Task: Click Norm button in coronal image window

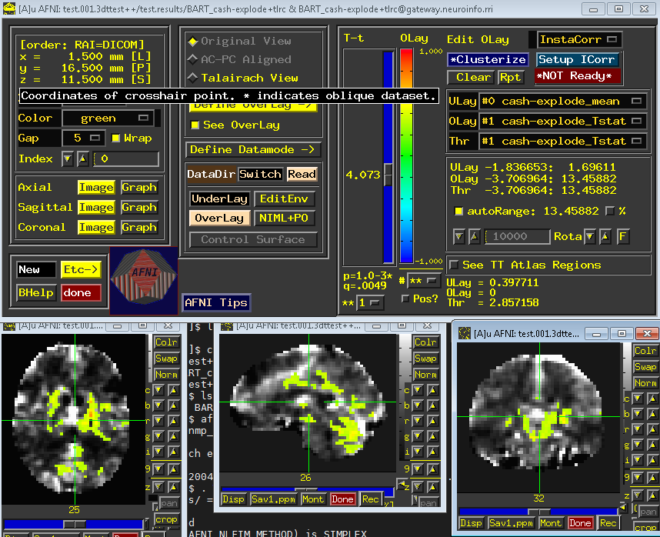Action: [645, 383]
